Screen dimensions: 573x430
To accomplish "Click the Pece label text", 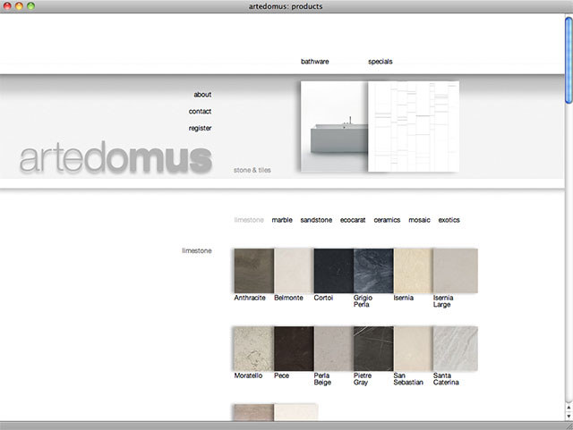I will tap(281, 375).
